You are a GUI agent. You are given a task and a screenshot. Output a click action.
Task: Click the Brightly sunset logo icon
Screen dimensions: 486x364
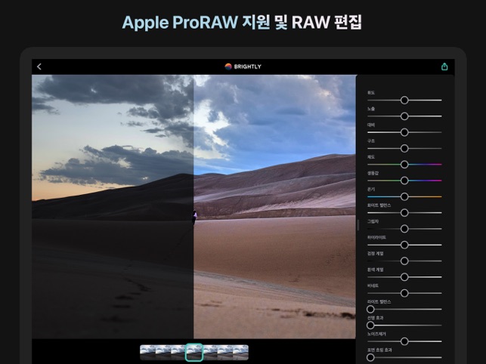tap(228, 66)
